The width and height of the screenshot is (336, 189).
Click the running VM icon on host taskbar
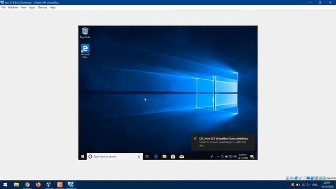[71, 184]
